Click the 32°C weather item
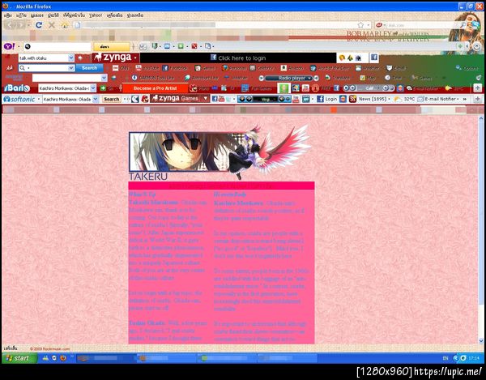The height and width of the screenshot is (380, 486). coord(404,99)
